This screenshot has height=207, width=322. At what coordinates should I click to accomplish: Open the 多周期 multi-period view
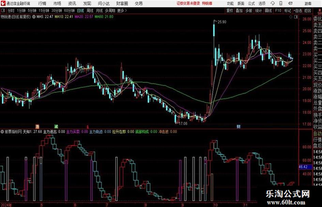click(110, 11)
